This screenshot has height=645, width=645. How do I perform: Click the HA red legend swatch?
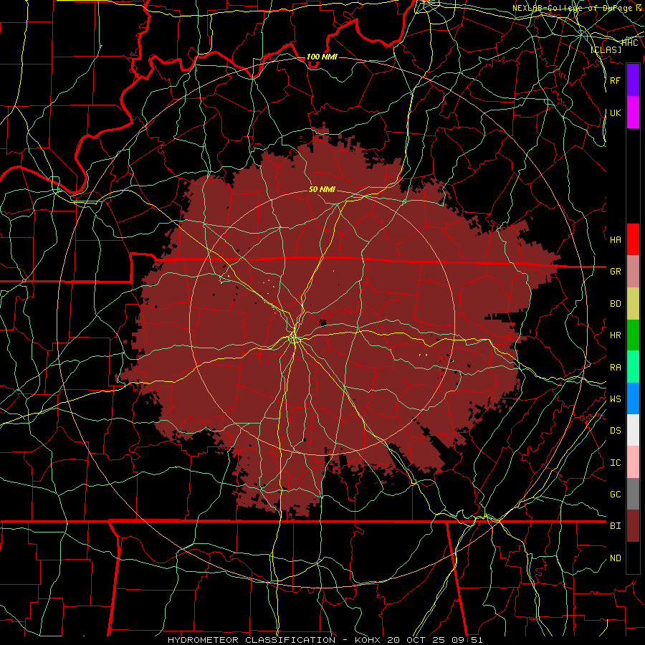pyautogui.click(x=633, y=239)
